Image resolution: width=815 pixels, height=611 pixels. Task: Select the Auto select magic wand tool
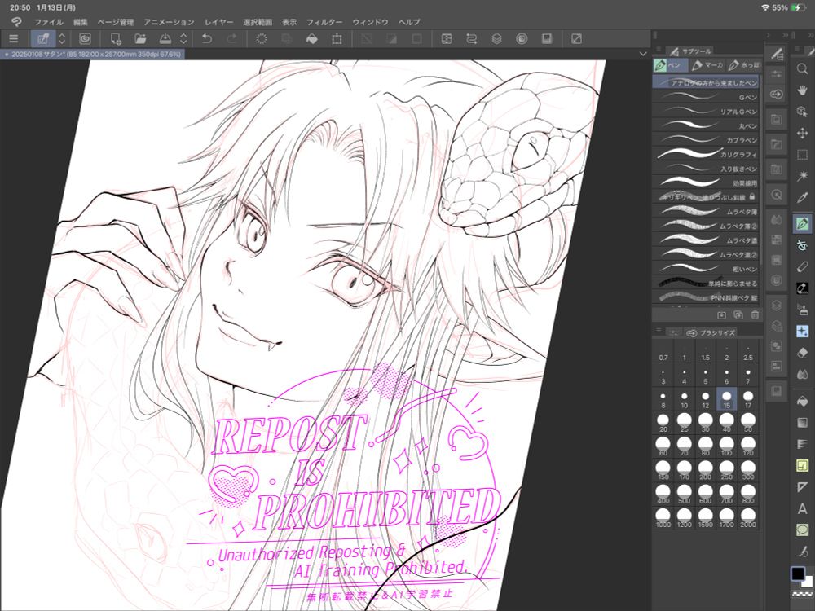point(803,176)
